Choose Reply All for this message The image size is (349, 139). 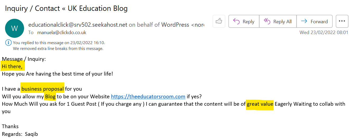[x=278, y=21]
